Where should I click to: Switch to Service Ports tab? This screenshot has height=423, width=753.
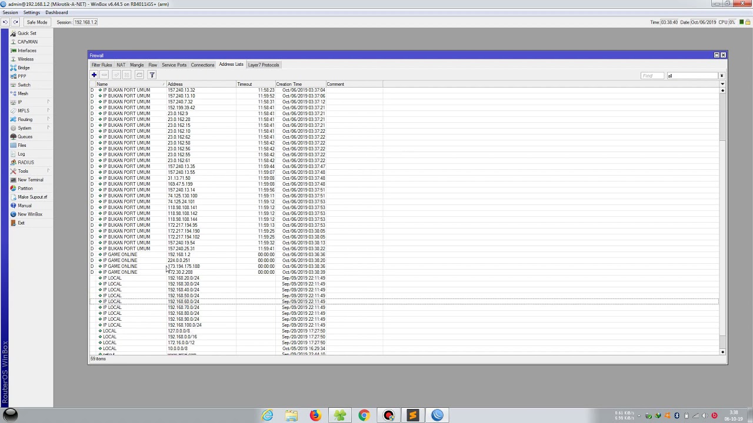coord(174,65)
